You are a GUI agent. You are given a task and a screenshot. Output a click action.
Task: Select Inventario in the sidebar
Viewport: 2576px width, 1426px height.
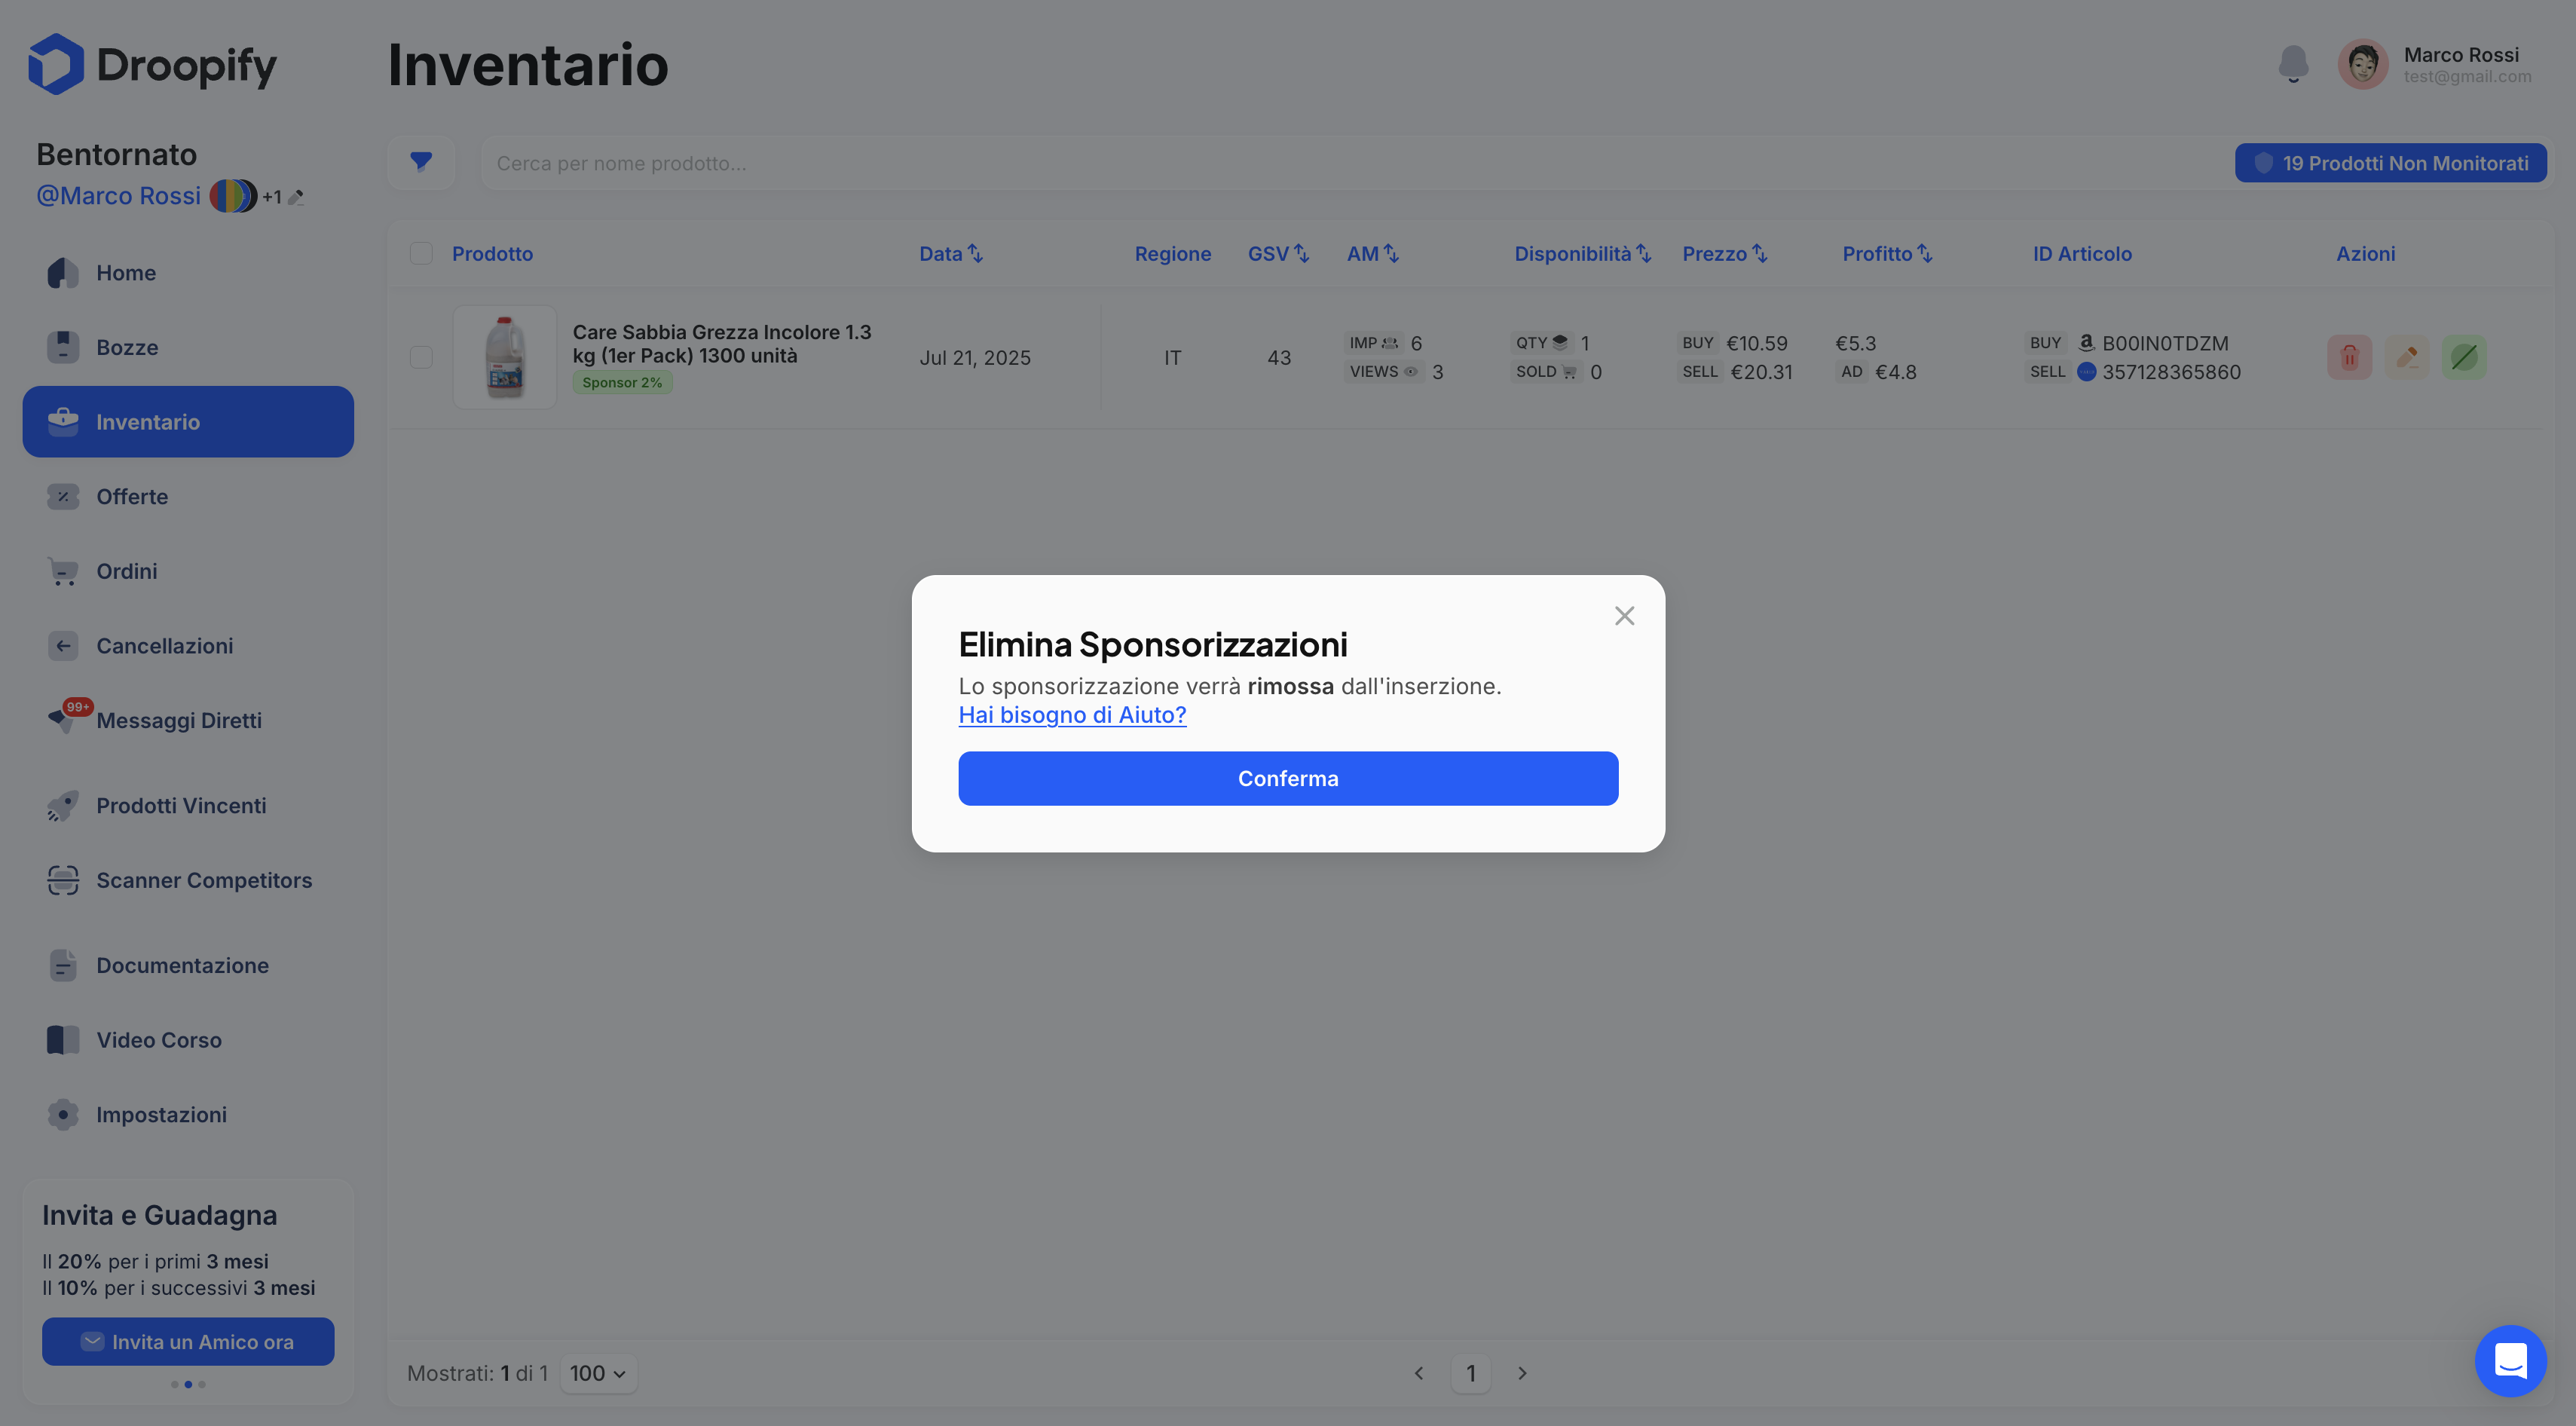pos(188,422)
